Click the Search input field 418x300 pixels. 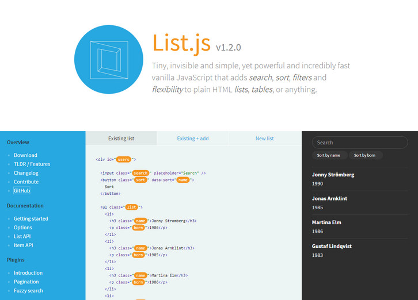[359, 143]
